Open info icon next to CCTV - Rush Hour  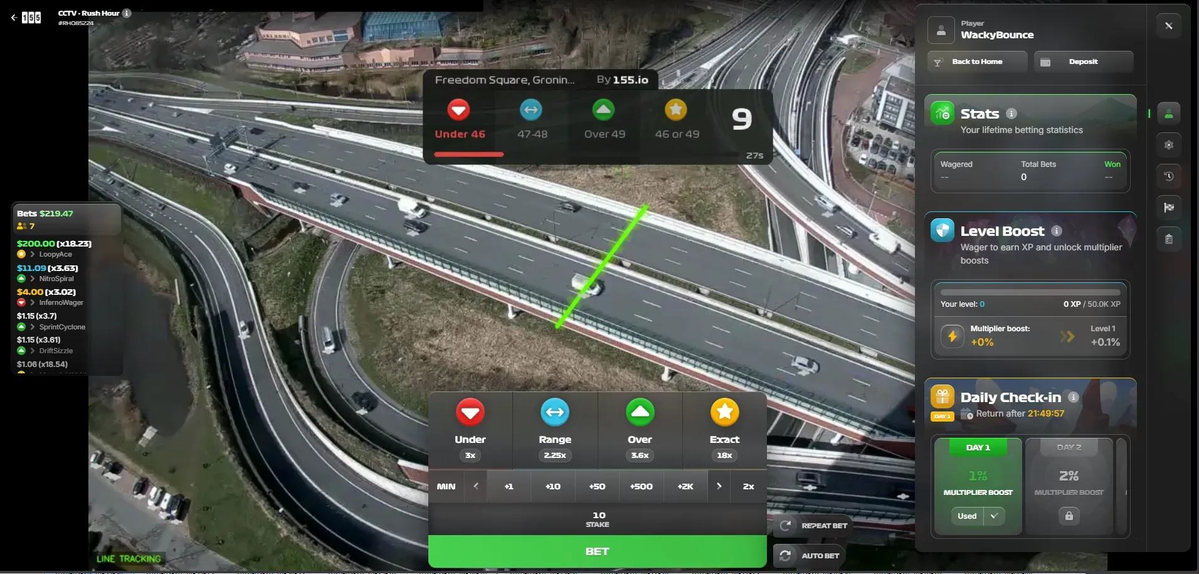[x=127, y=13]
